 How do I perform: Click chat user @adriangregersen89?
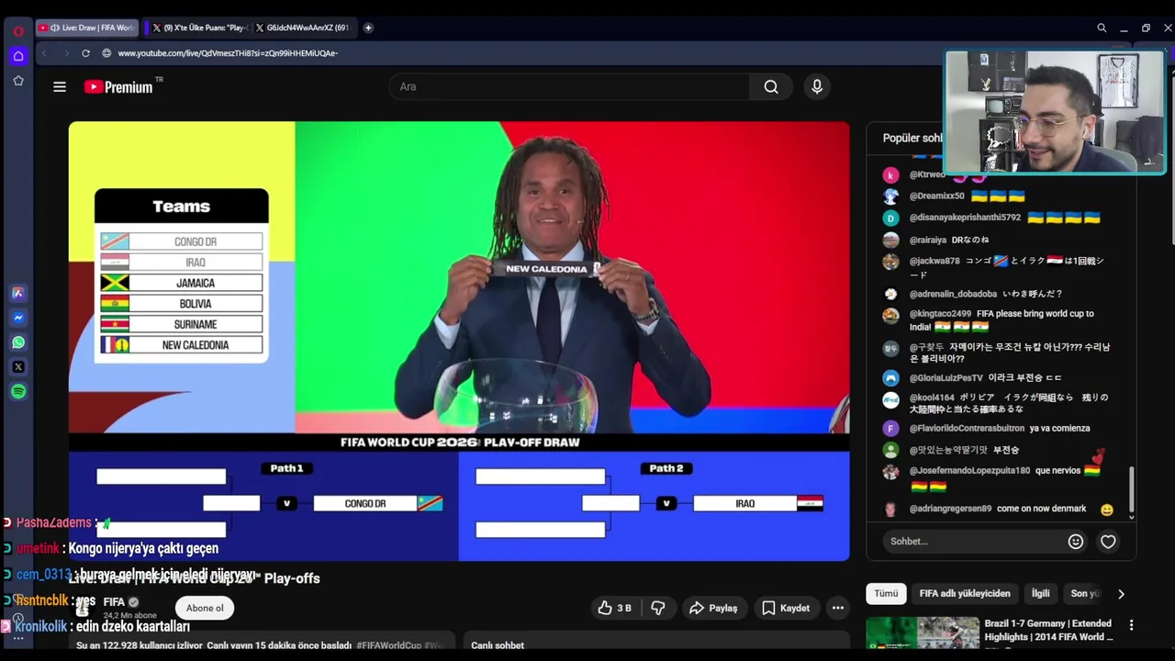950,509
